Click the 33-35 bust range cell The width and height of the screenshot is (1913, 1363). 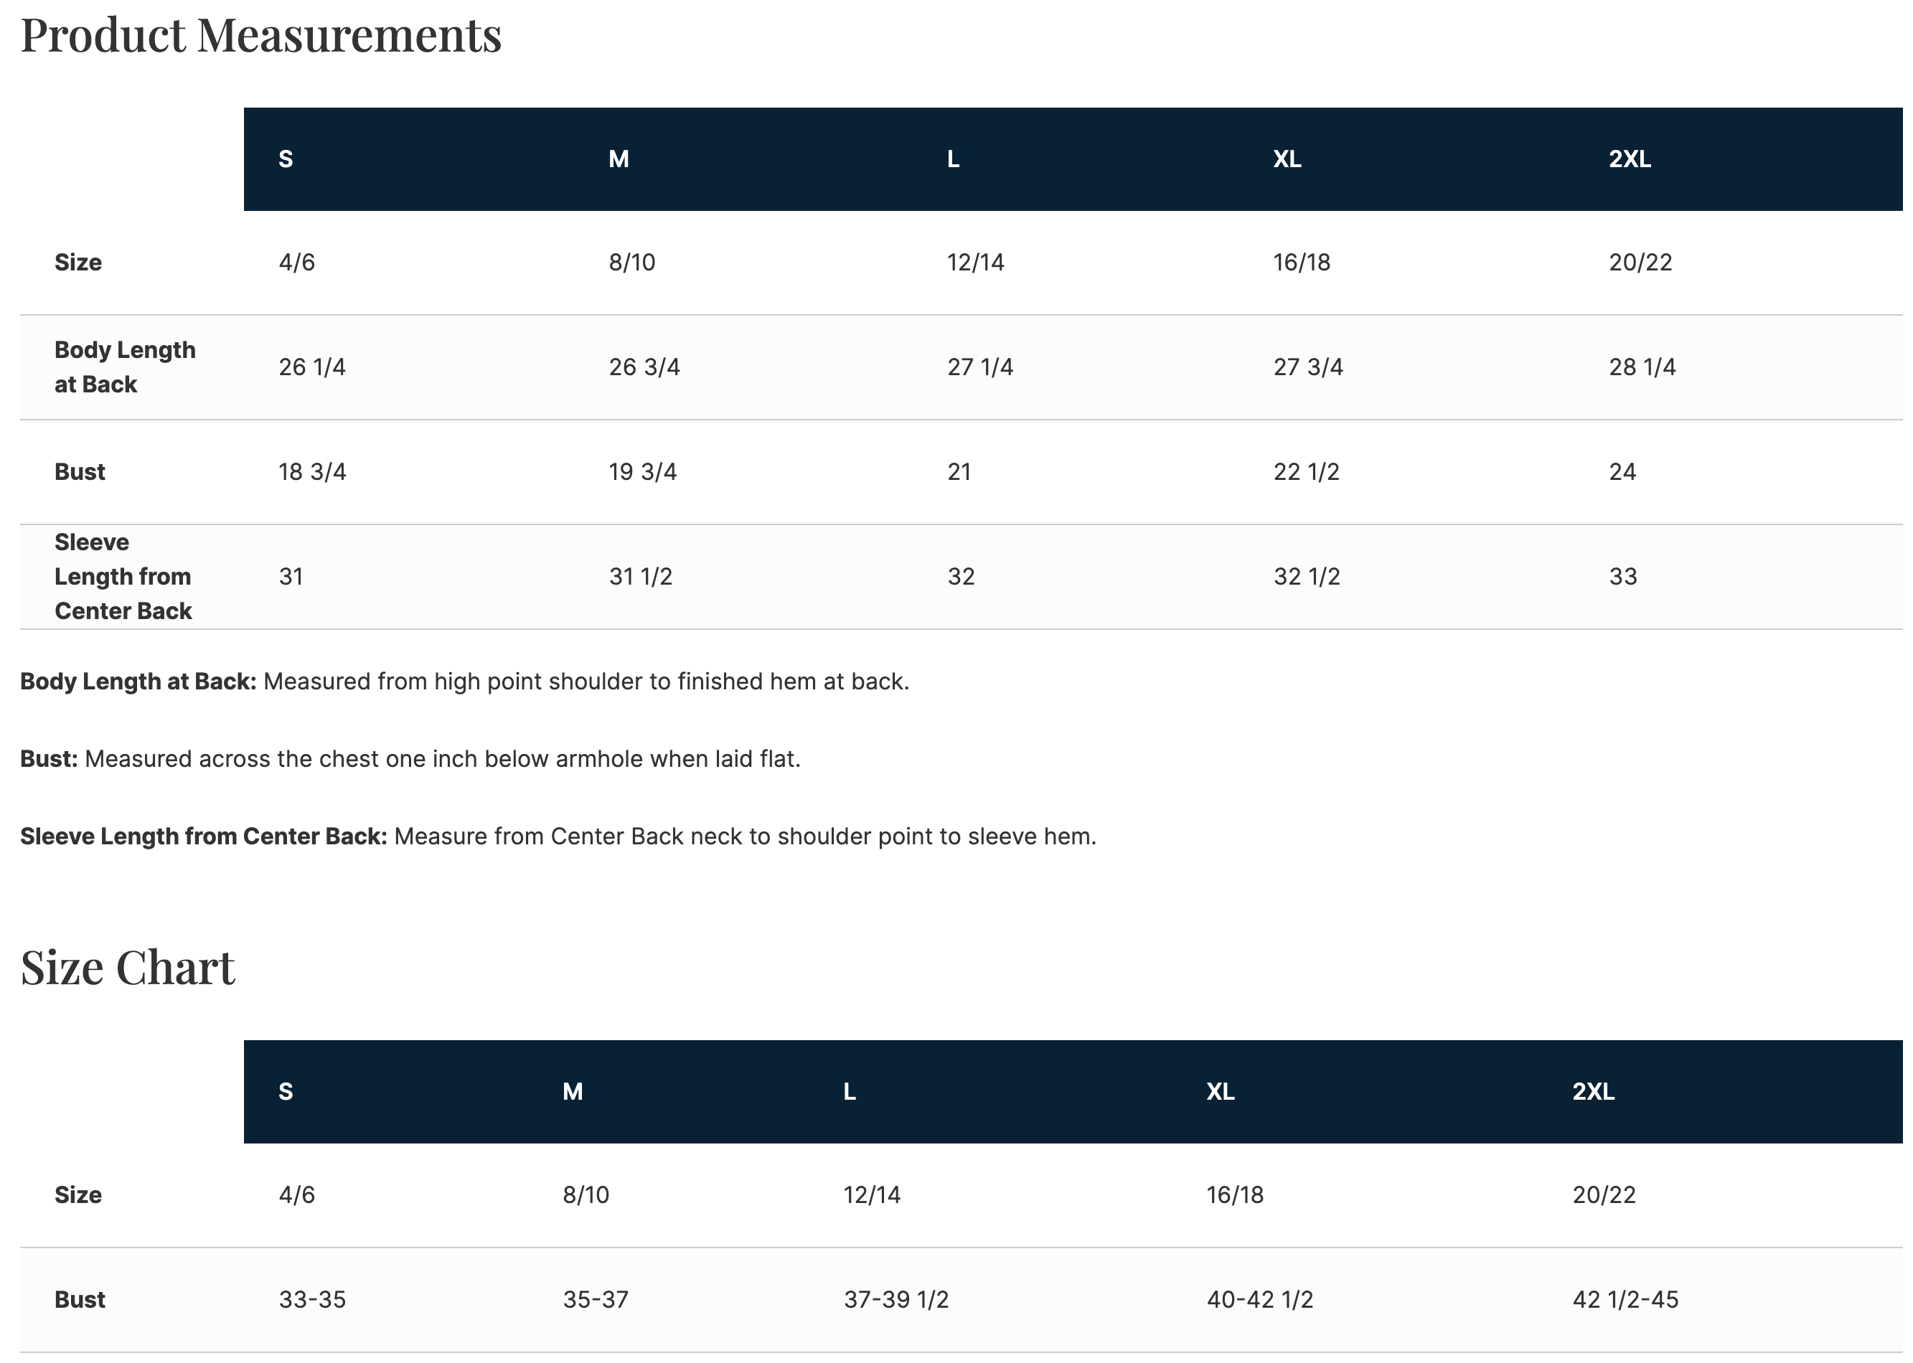(x=311, y=1299)
